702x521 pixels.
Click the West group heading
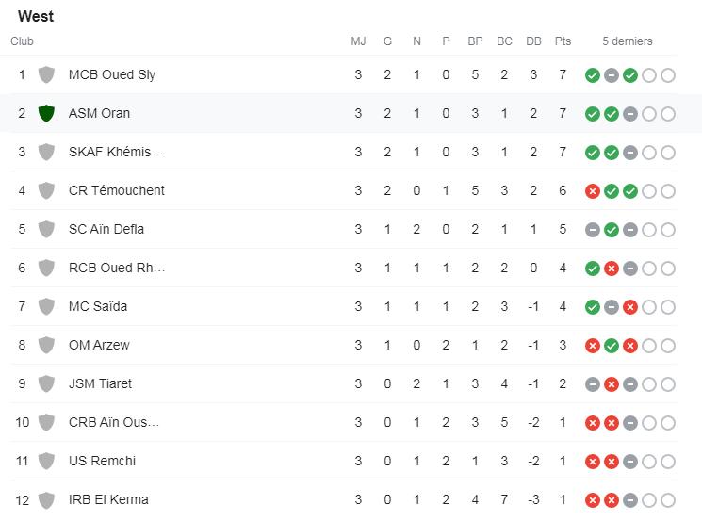(x=36, y=17)
